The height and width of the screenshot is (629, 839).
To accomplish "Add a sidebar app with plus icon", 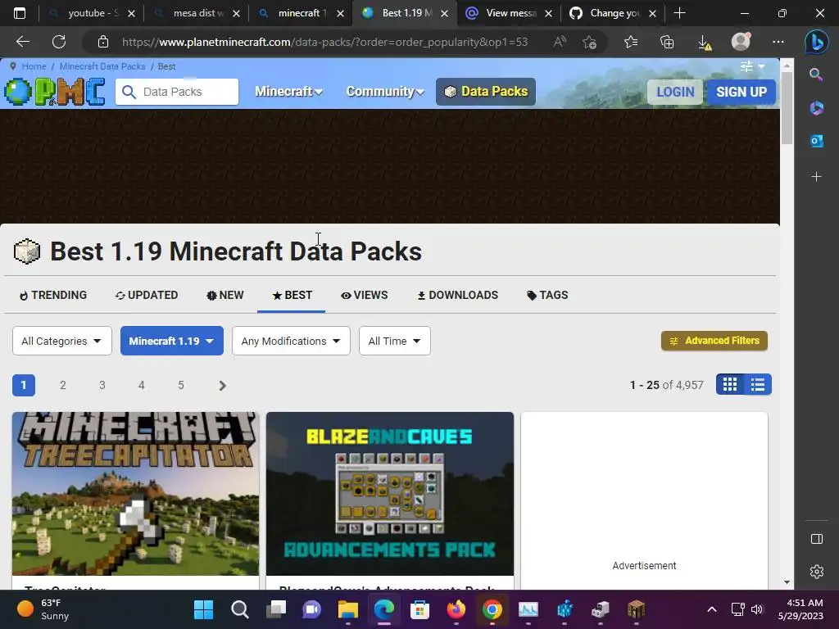I will 817,177.
